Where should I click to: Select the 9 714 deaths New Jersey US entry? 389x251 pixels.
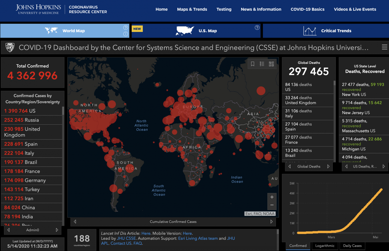[x=364, y=108]
